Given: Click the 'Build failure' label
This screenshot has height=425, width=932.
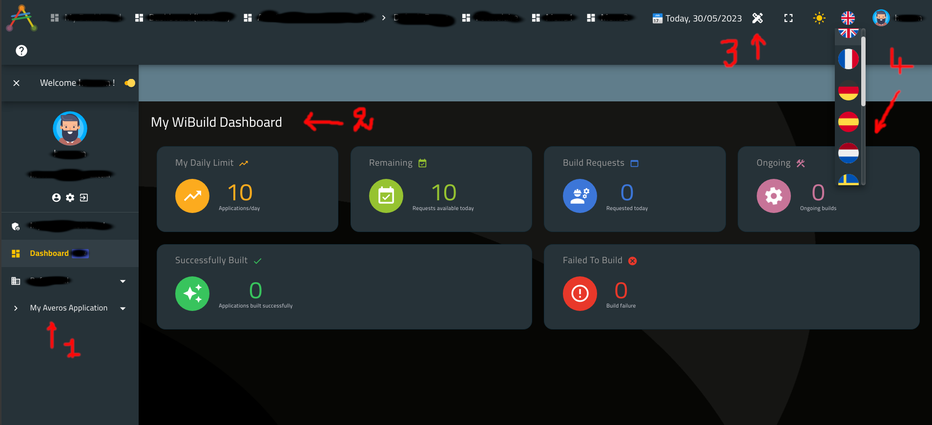Looking at the screenshot, I should (621, 306).
